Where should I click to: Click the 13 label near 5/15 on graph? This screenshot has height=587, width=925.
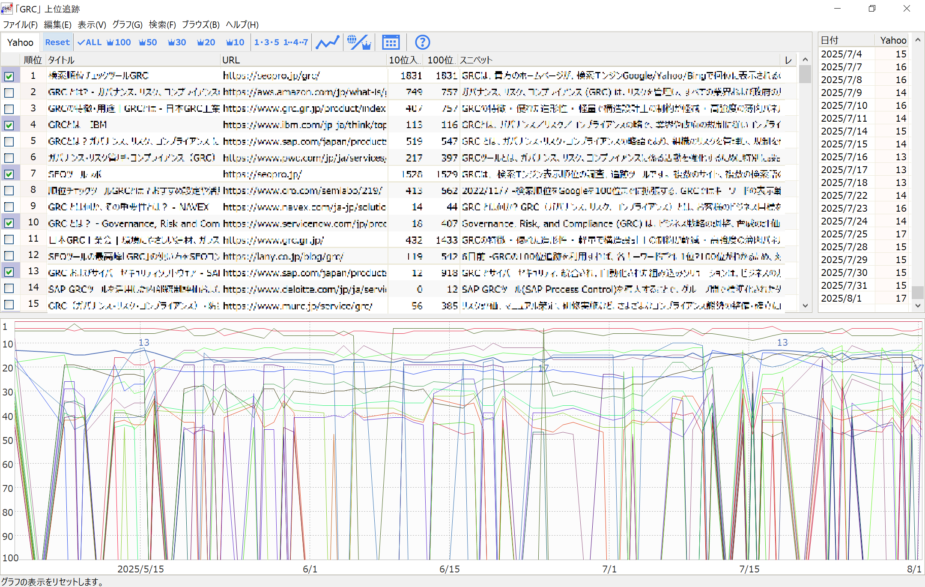144,342
